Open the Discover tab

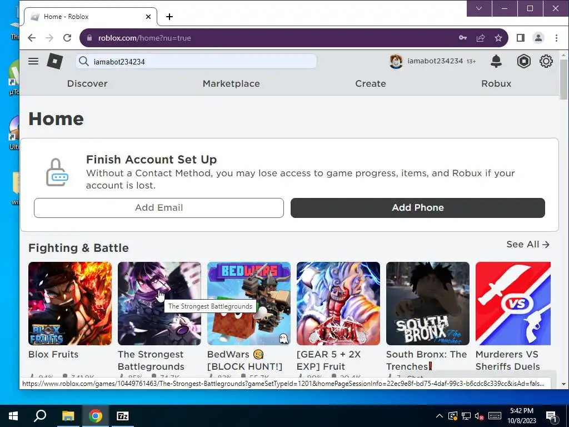[87, 83]
